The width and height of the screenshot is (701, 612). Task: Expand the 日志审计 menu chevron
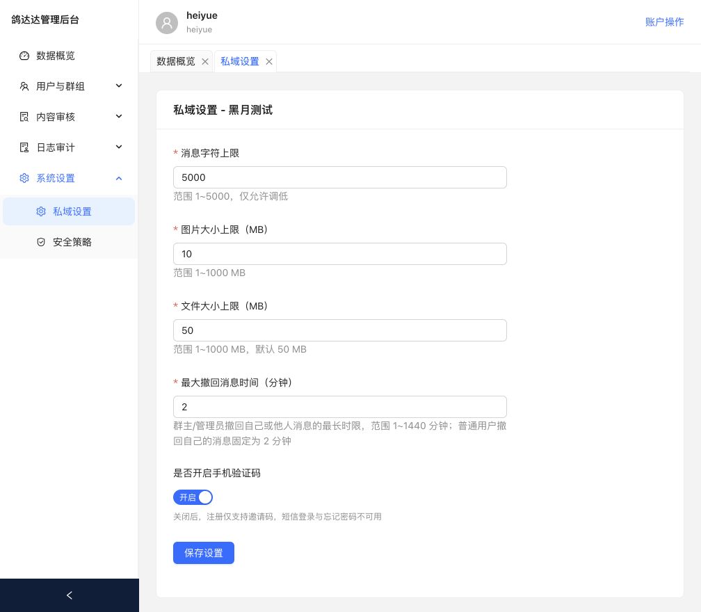pyautogui.click(x=119, y=147)
